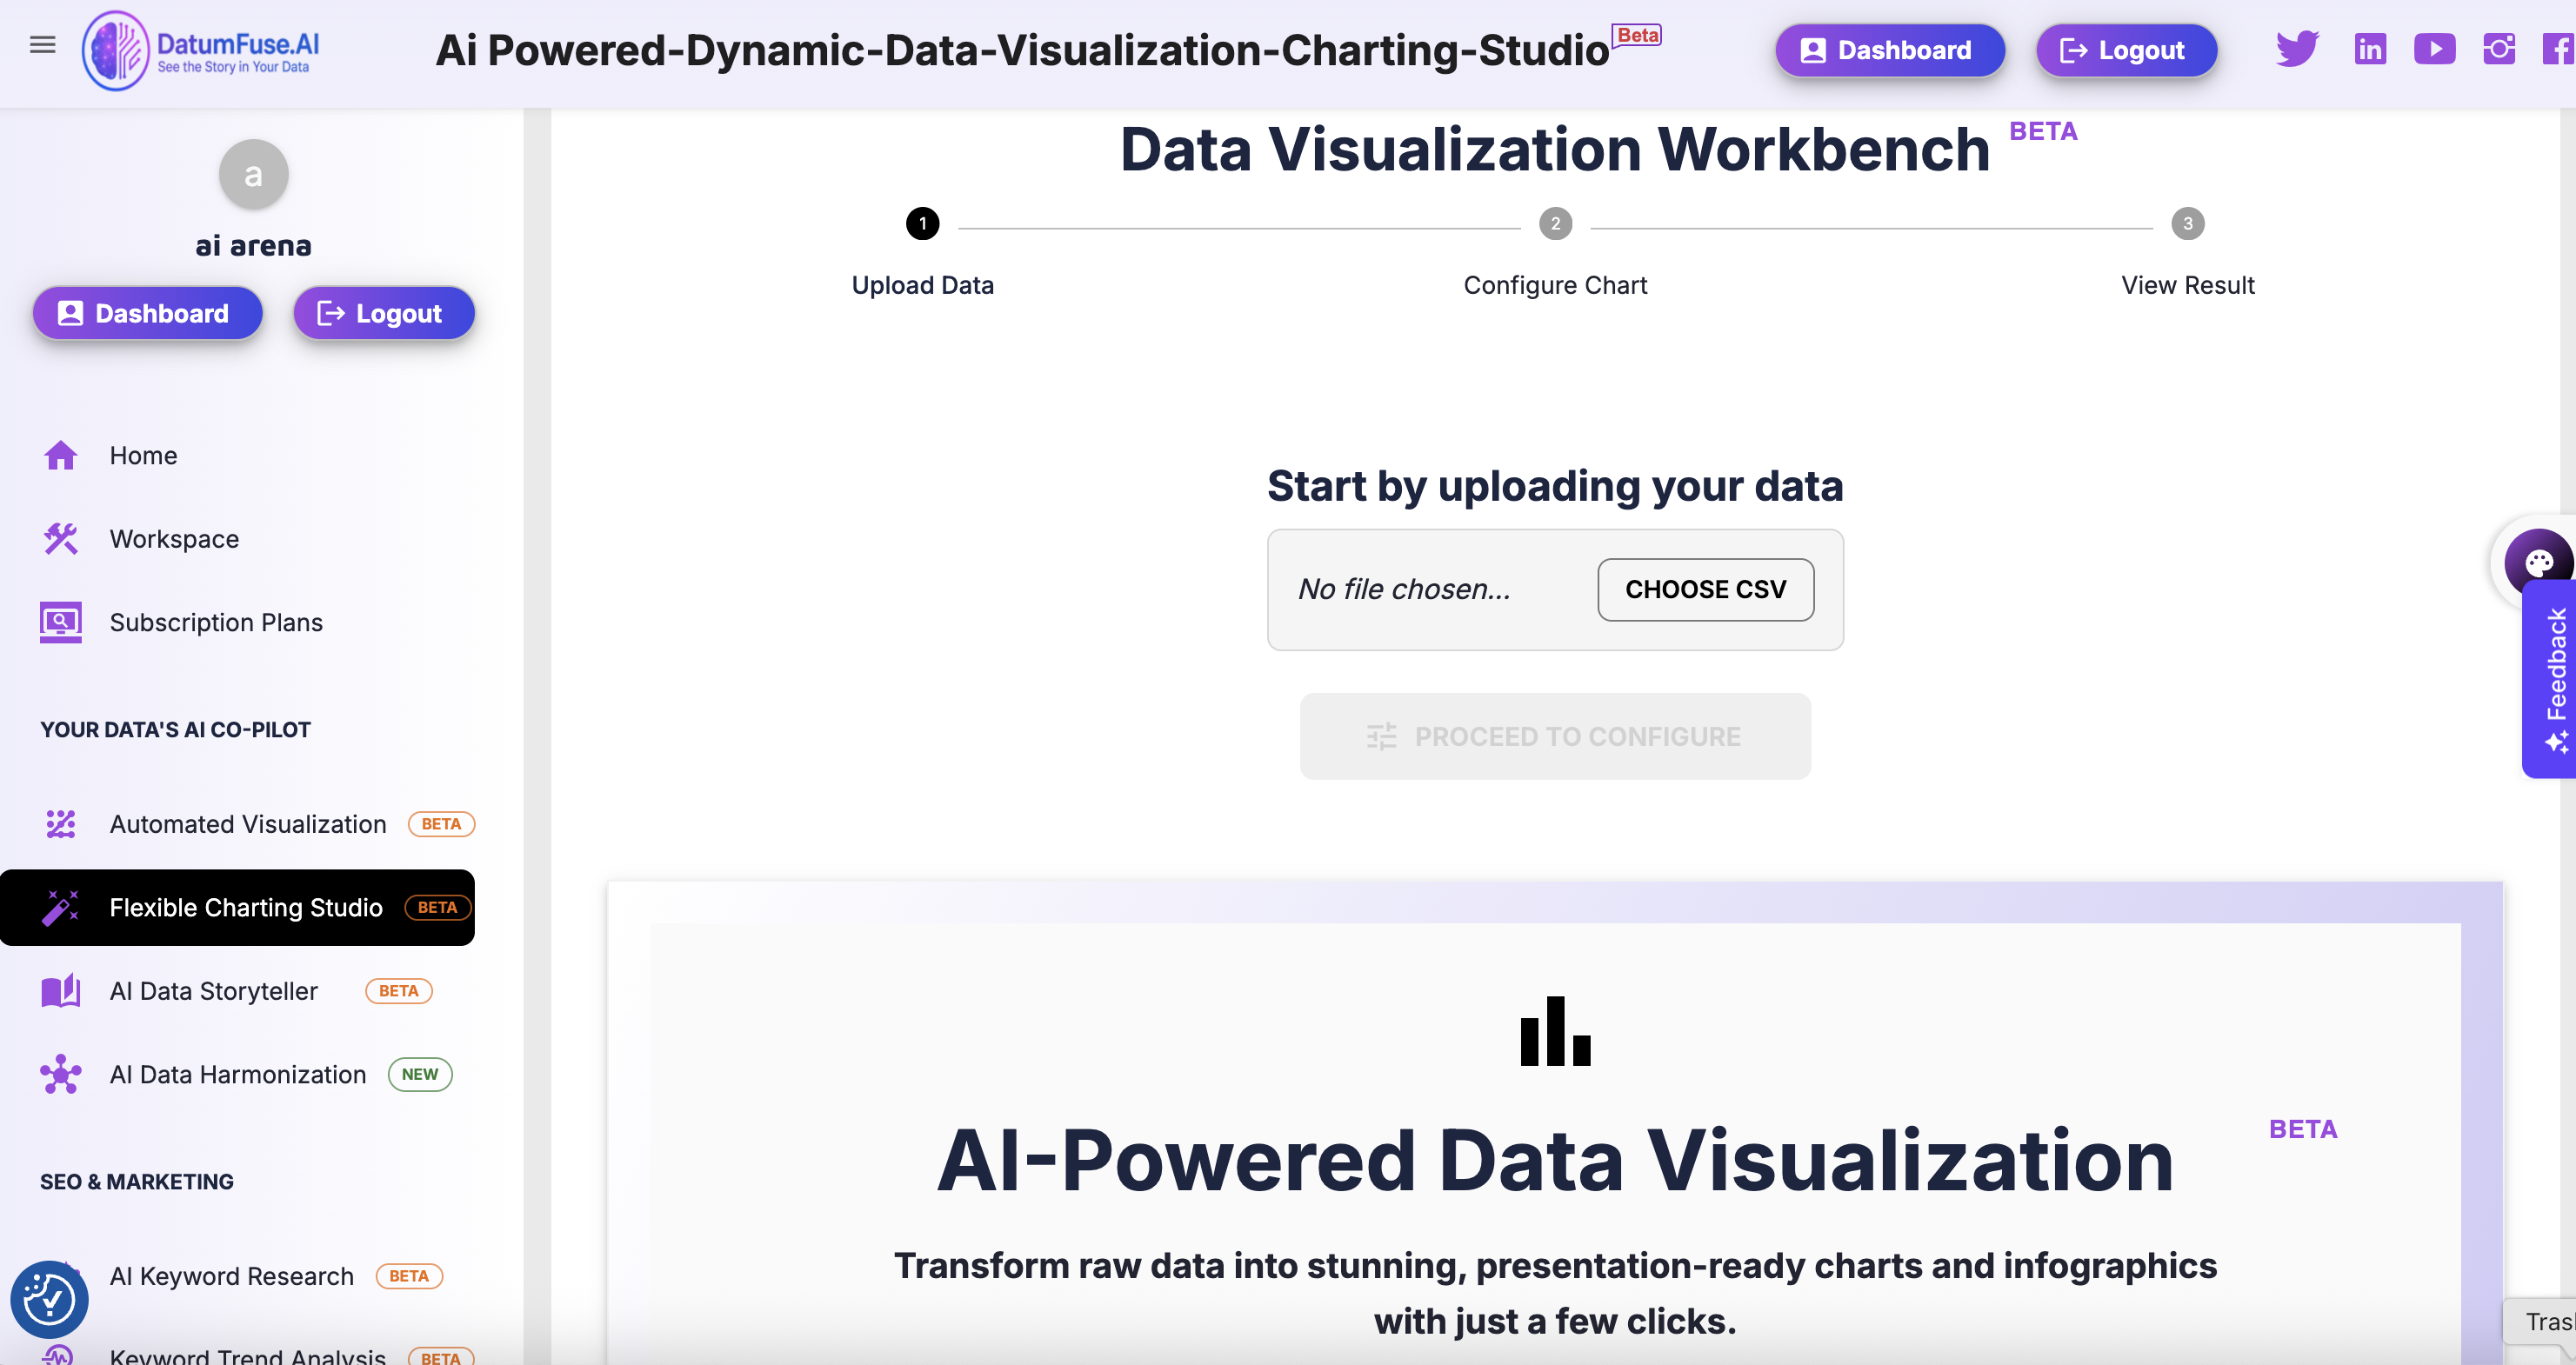Image resolution: width=2576 pixels, height=1365 pixels.
Task: Click the user avatar circle 'a'
Action: point(254,174)
